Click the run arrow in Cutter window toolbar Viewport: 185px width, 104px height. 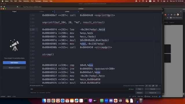tap(17, 7)
